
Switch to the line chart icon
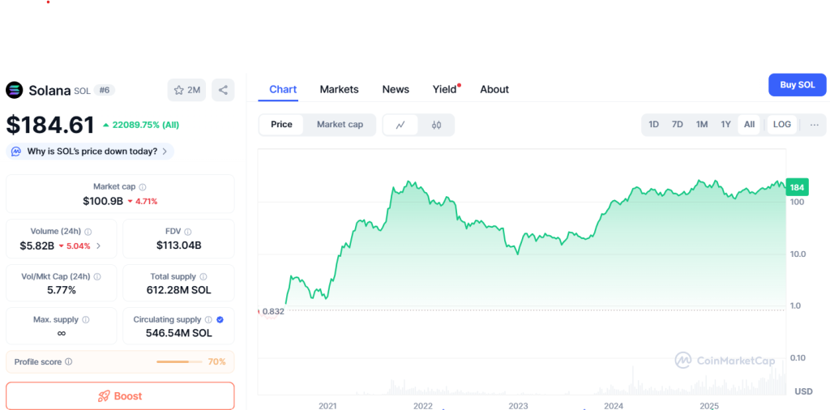point(400,125)
